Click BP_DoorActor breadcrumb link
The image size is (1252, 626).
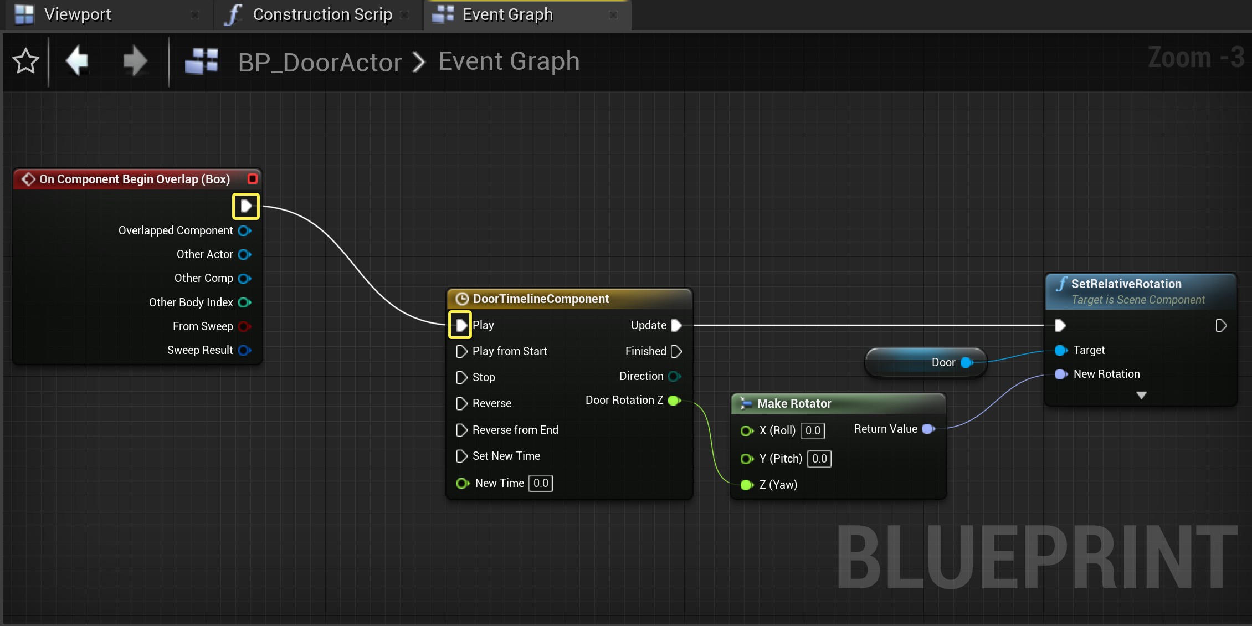(x=320, y=62)
